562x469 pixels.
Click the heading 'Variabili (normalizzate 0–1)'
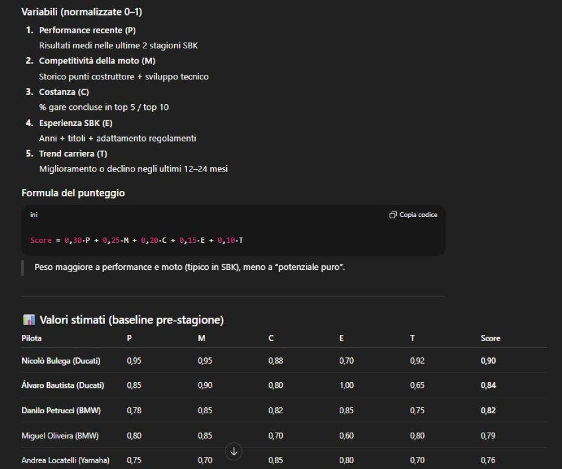tap(82, 12)
